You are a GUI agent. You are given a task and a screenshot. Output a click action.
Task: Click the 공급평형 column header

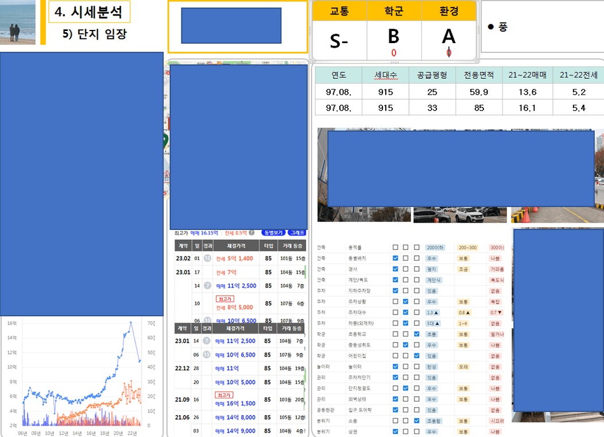click(x=432, y=75)
